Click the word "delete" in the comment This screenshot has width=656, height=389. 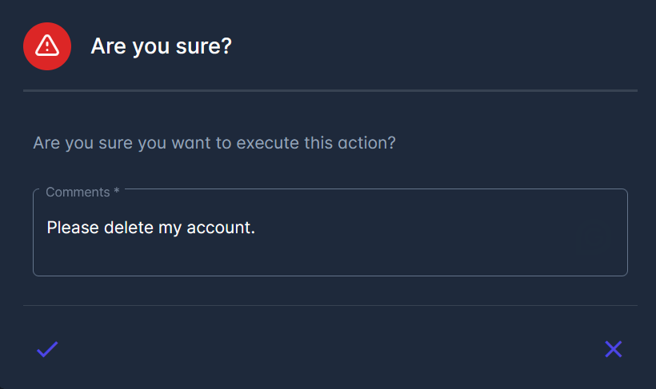pos(128,228)
